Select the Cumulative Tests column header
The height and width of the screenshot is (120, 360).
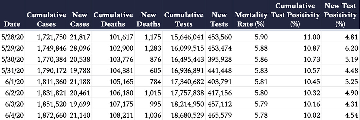coord(184,20)
